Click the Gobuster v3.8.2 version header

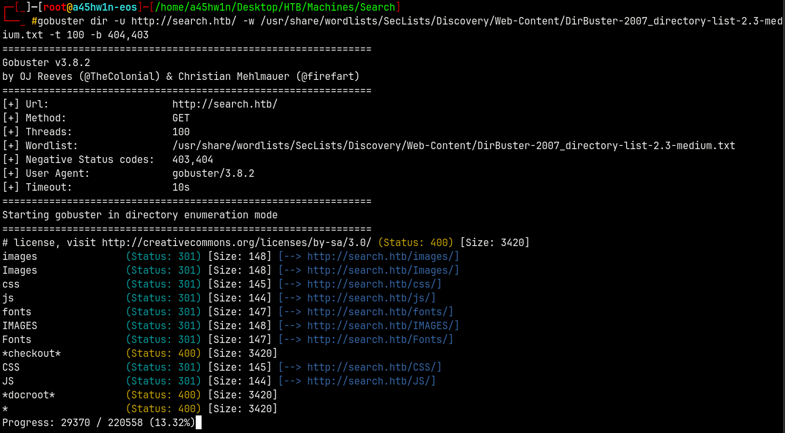pyautogui.click(x=46, y=63)
